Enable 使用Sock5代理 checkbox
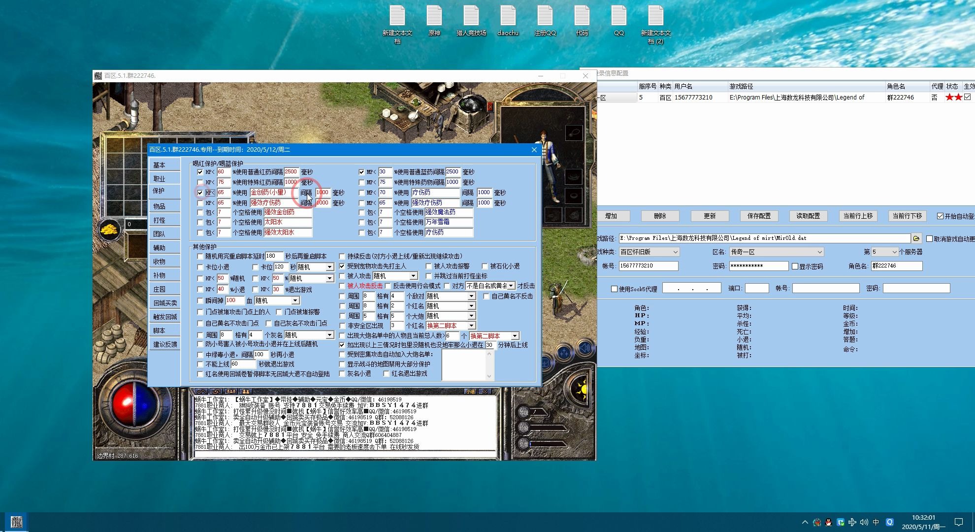 point(614,289)
